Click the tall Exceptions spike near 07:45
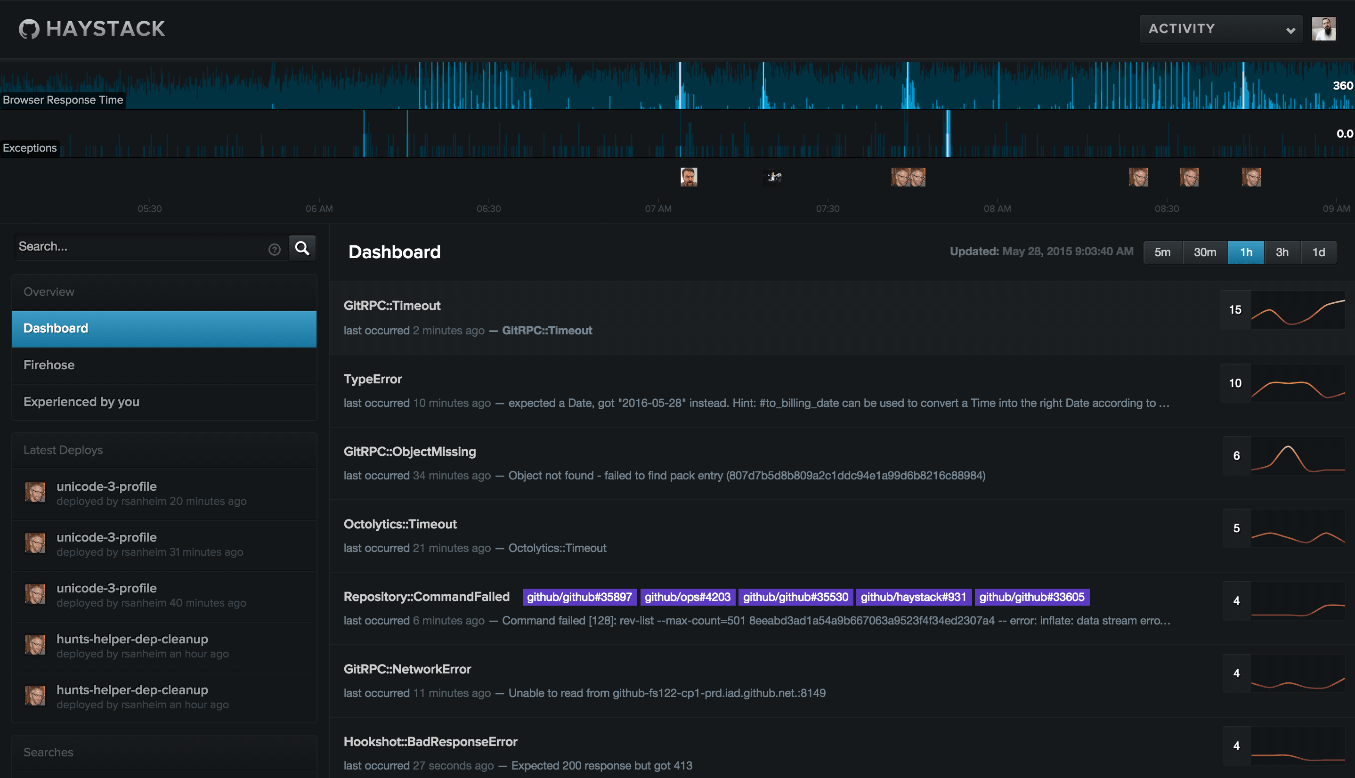This screenshot has height=778, width=1355. pos(949,134)
